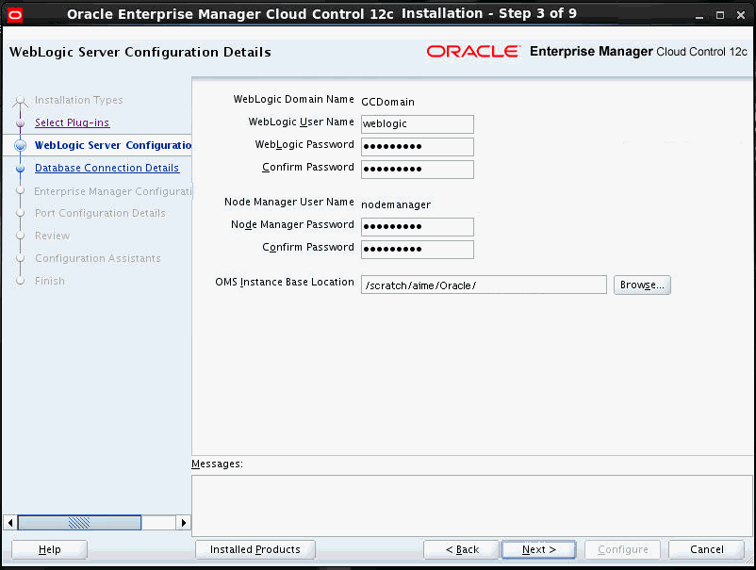Viewport: 756px width, 570px height.
Task: Click the nodemanager user name value
Action: (x=396, y=204)
